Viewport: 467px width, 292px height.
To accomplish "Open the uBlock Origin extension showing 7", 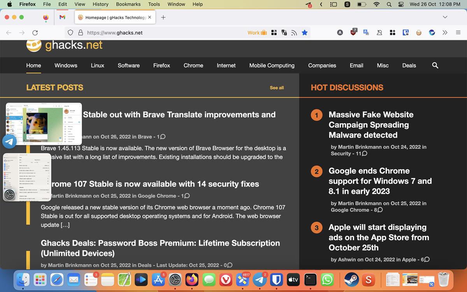I will pos(353,32).
